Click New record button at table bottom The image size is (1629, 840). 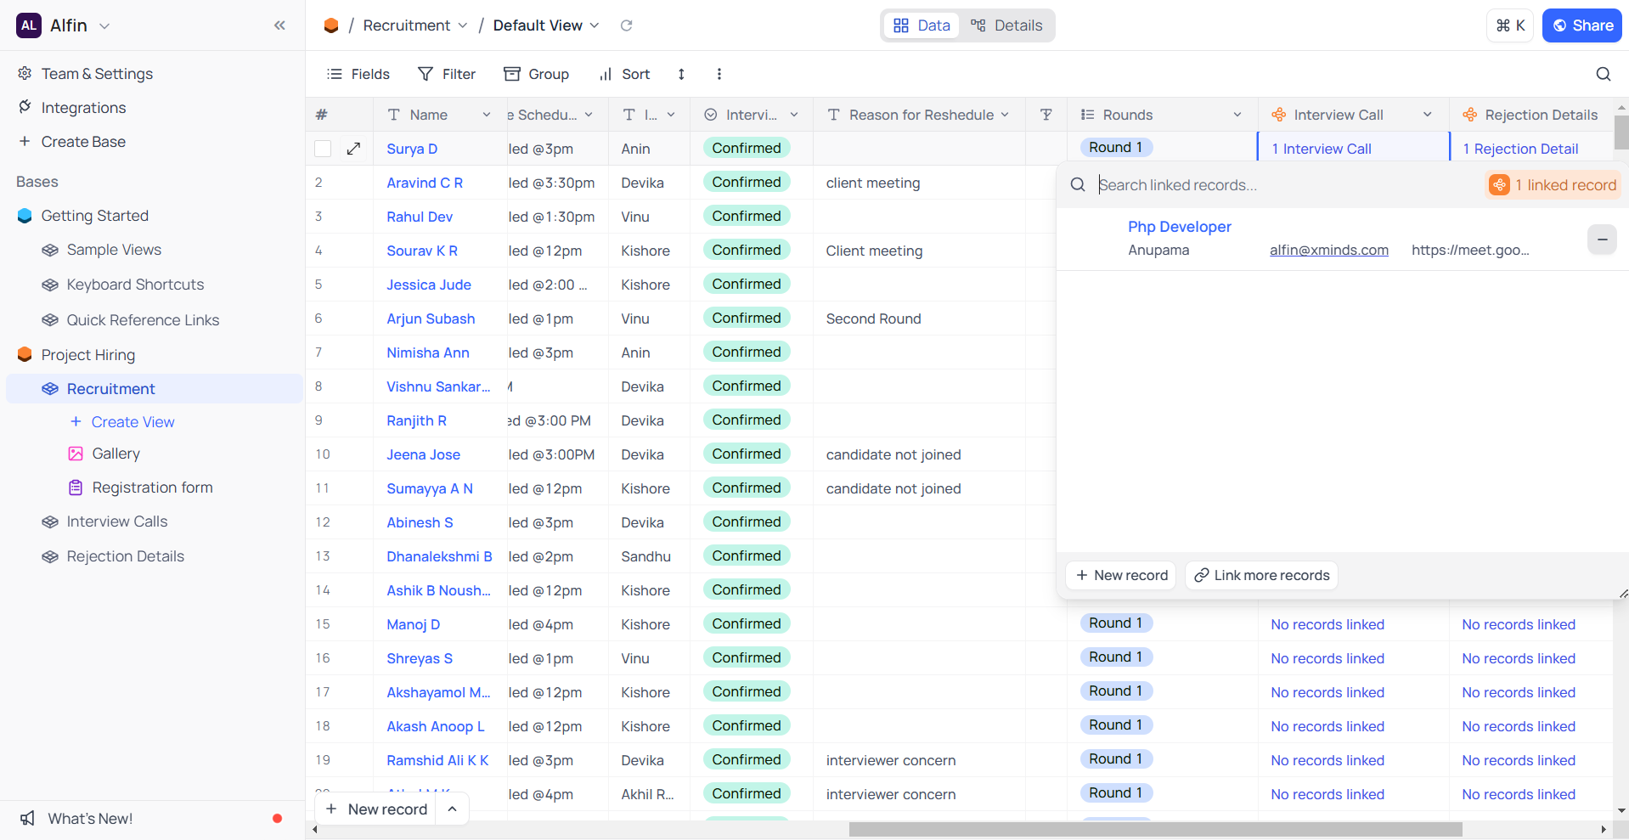(x=376, y=809)
